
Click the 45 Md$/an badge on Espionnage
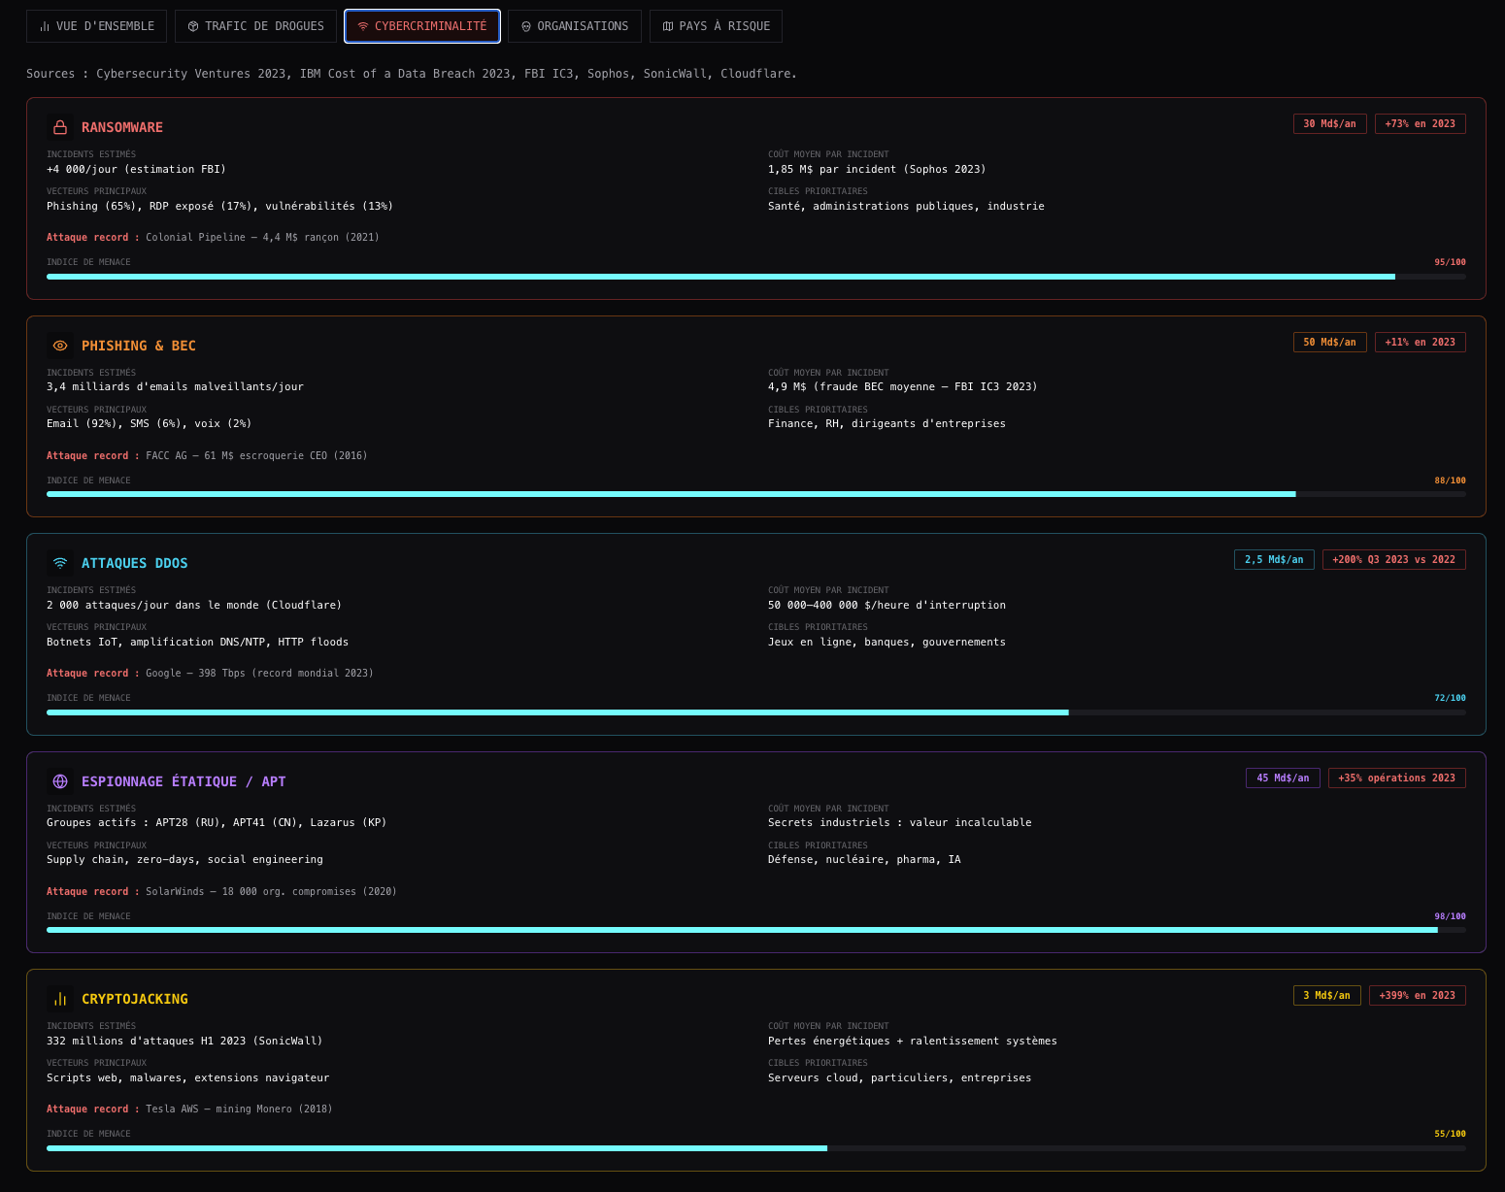point(1283,778)
